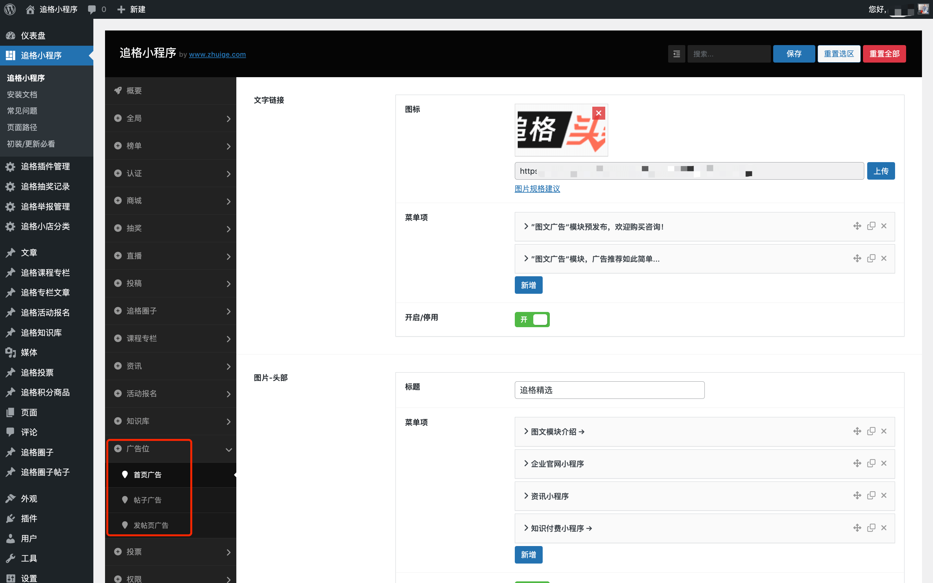
Task: Select 发帖页广告 submenu tab
Action: [170, 525]
